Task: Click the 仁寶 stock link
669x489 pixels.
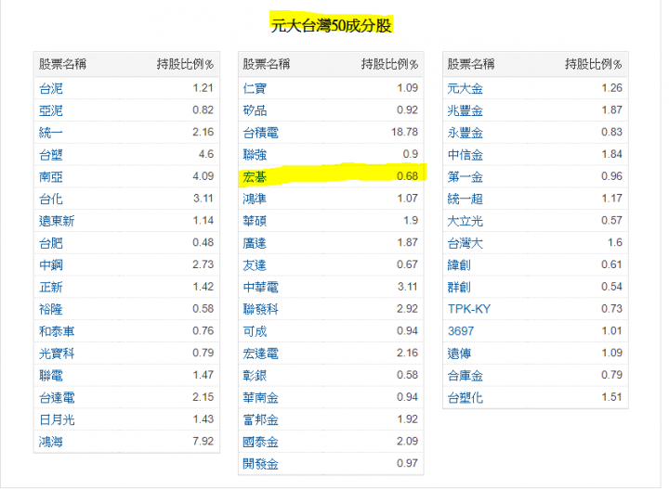Action: click(x=255, y=88)
